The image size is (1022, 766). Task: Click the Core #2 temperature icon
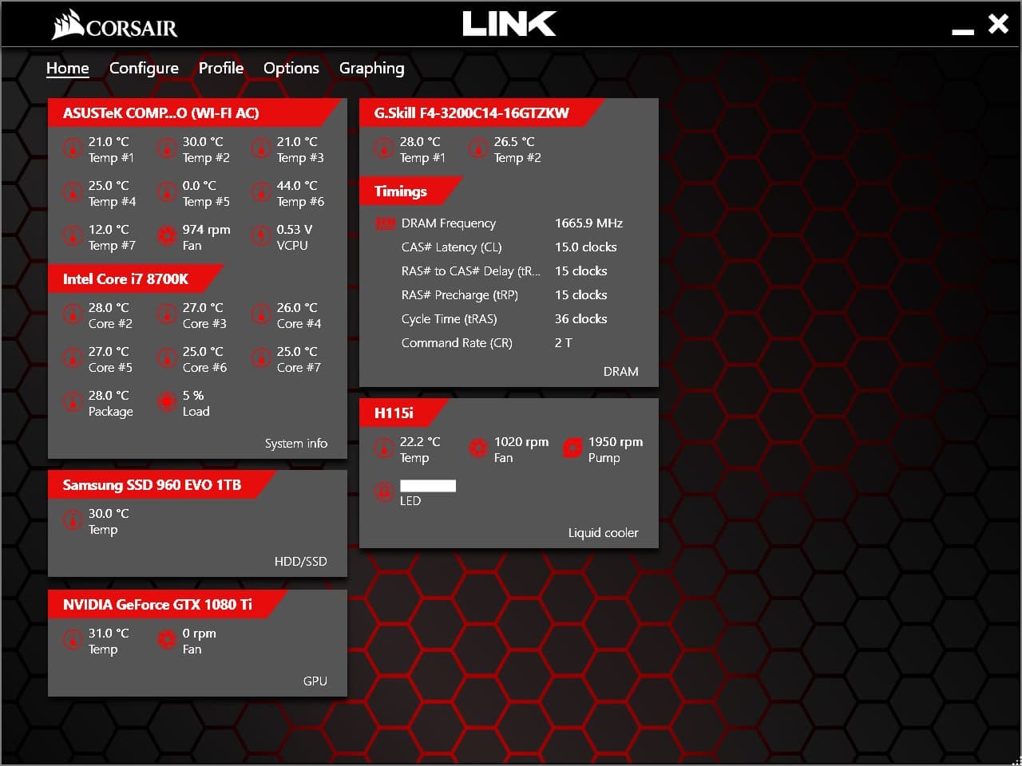click(x=73, y=314)
